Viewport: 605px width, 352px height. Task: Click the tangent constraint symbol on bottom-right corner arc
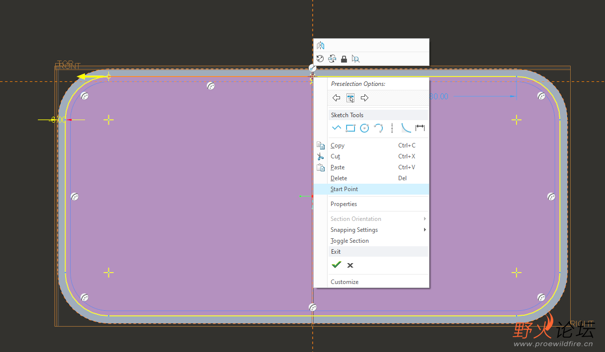tap(541, 297)
